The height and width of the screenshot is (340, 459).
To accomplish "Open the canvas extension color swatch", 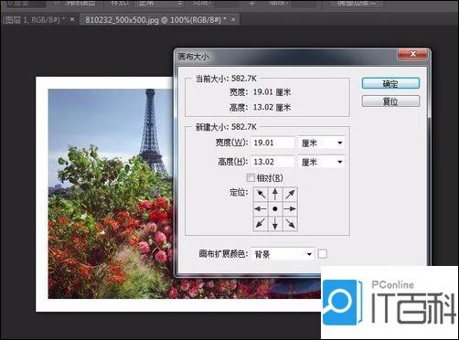I will click(323, 254).
